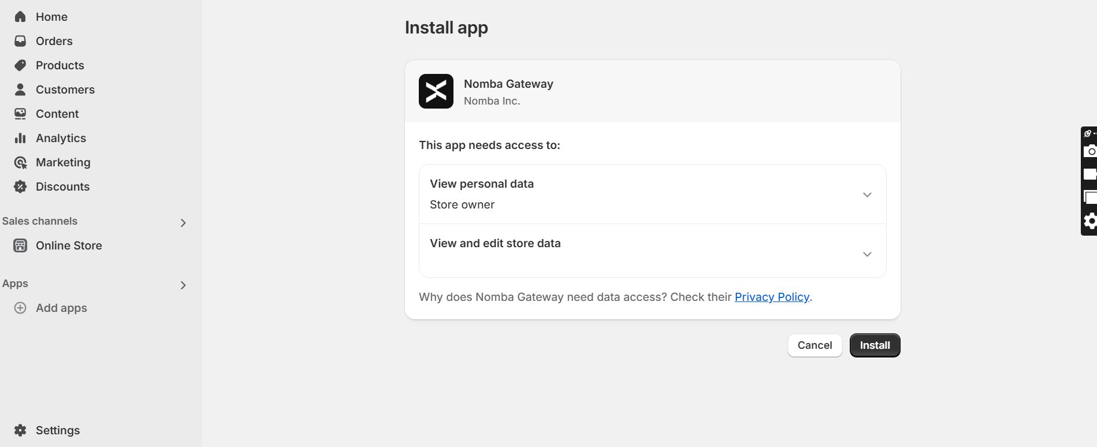Open Online Store channel
This screenshot has height=447, width=1097.
click(69, 245)
